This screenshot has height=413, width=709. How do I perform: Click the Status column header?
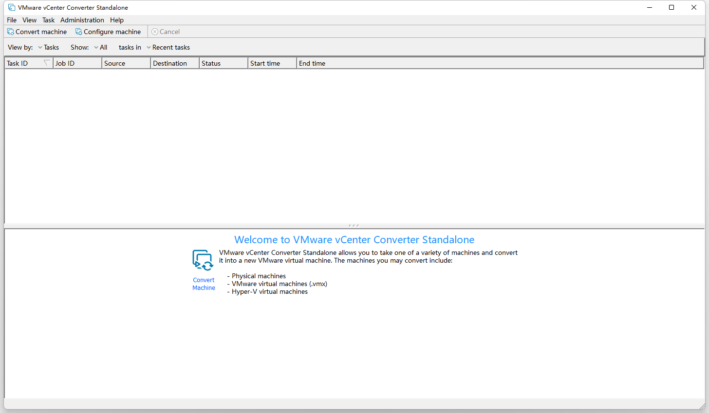pyautogui.click(x=214, y=63)
